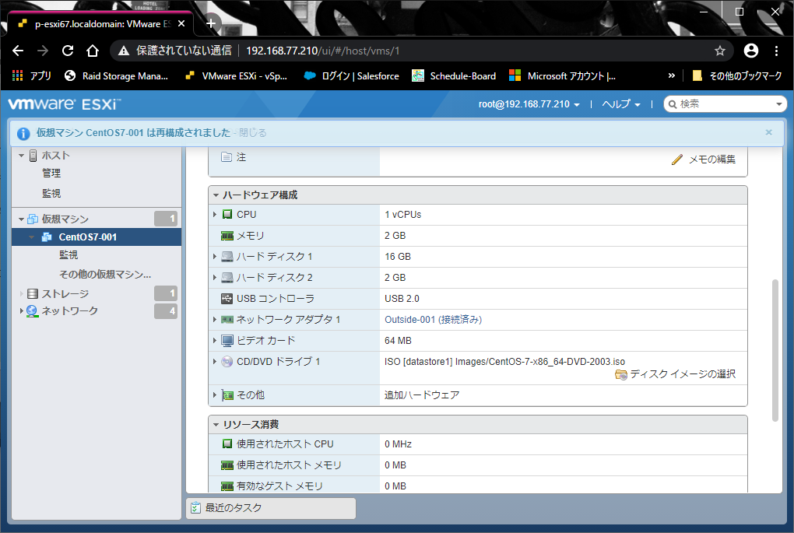This screenshot has height=533, width=794.
Task: Open the Raid Storage Manager bookmark
Action: coord(117,76)
